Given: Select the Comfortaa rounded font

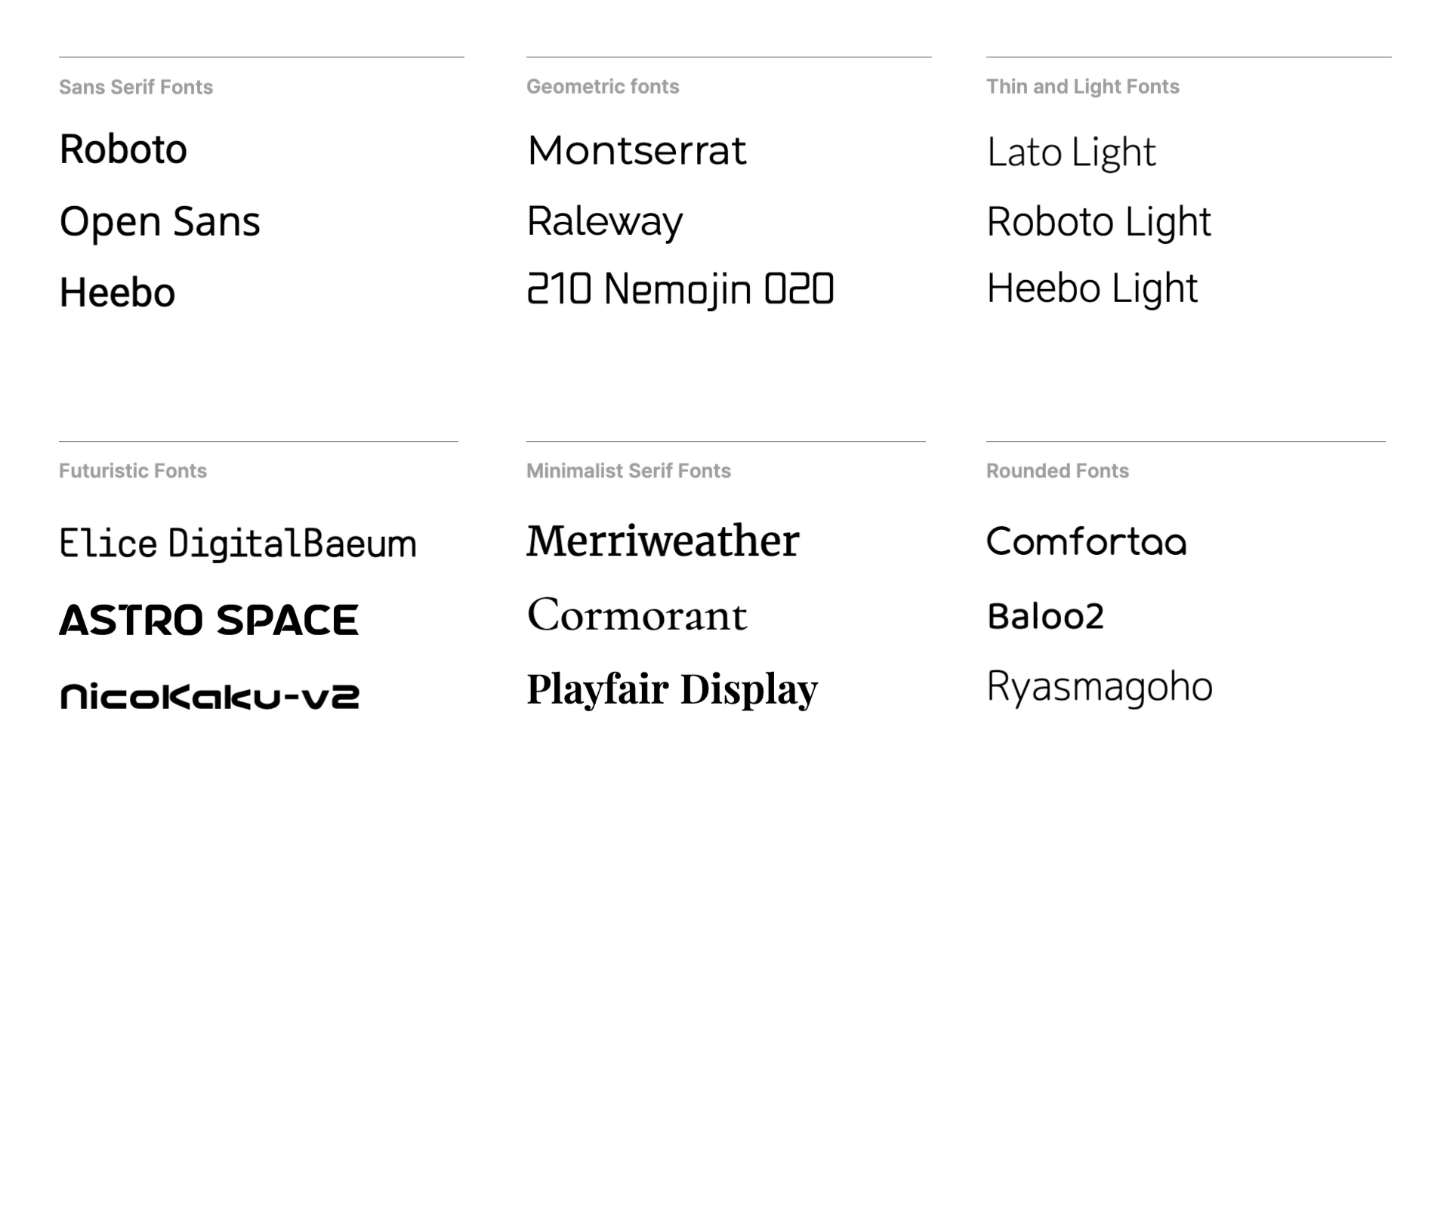Looking at the screenshot, I should click(1087, 541).
